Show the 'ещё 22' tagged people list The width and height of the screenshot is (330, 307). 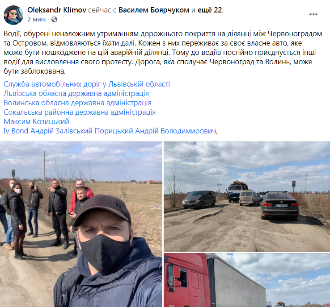(x=210, y=10)
